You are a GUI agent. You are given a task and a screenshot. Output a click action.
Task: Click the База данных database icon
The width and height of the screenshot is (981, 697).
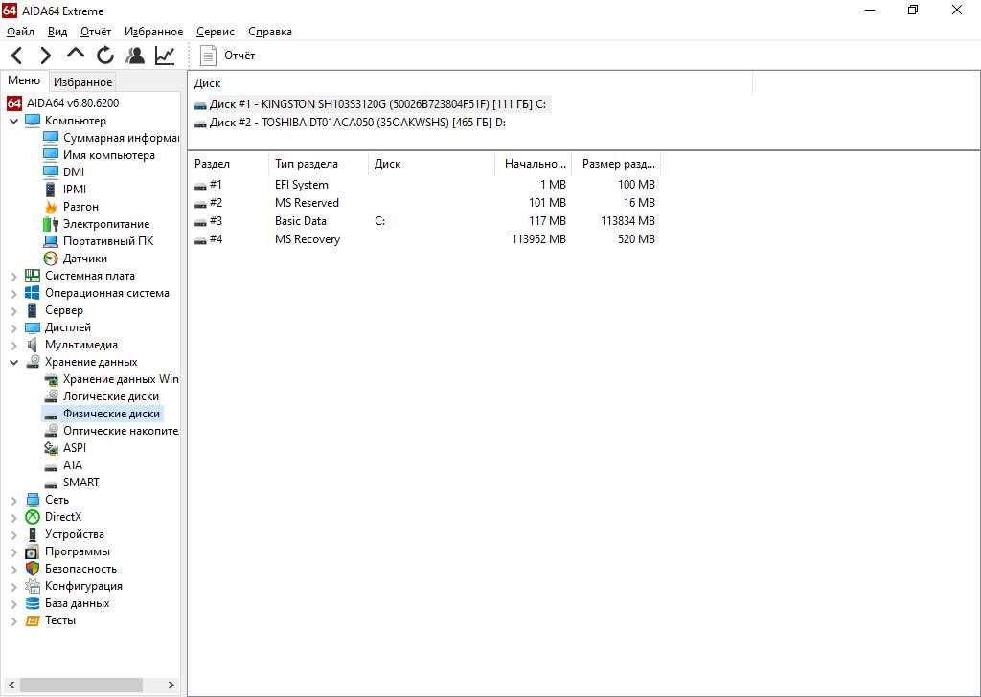pyautogui.click(x=33, y=603)
